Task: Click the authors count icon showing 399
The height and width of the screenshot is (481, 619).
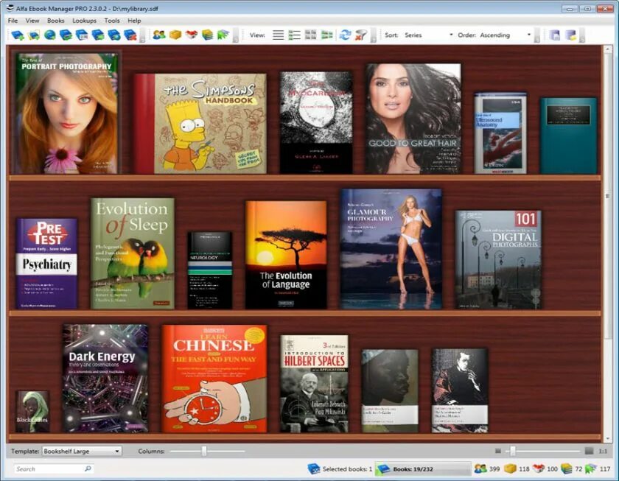Action: (480, 468)
